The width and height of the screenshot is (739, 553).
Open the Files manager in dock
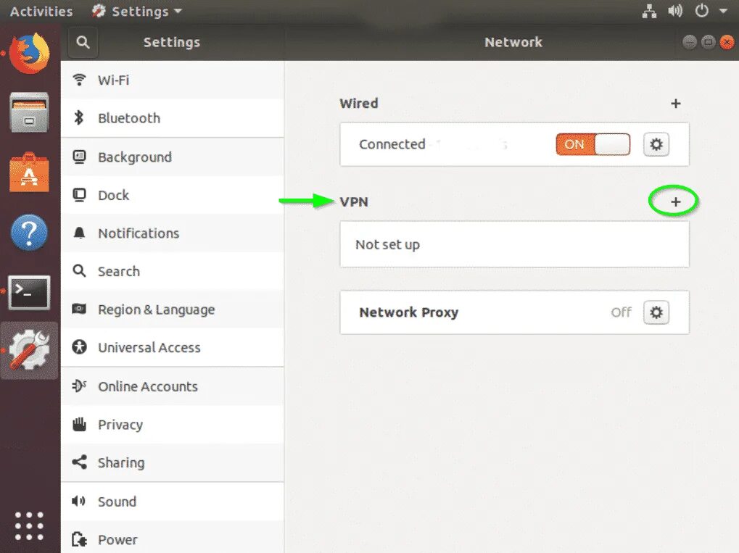(29, 112)
